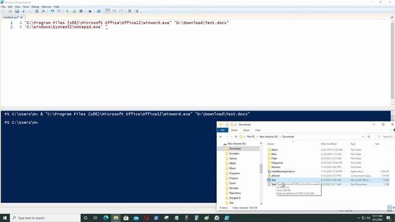The image size is (395, 222).
Task: Click the Save script disk icon
Action: pos(17,11)
